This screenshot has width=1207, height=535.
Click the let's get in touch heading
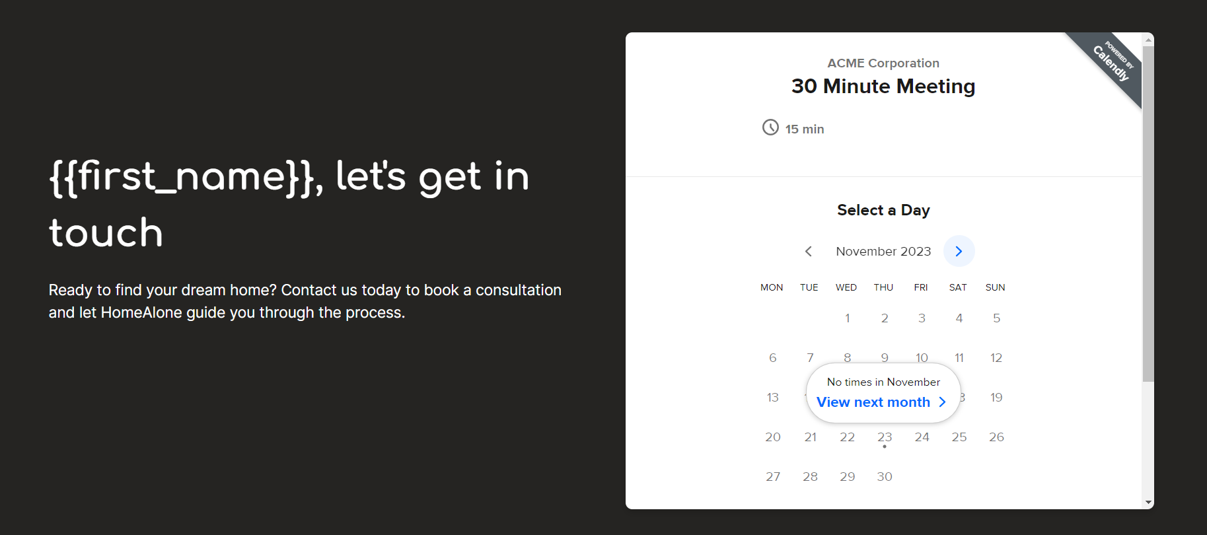pos(289,204)
